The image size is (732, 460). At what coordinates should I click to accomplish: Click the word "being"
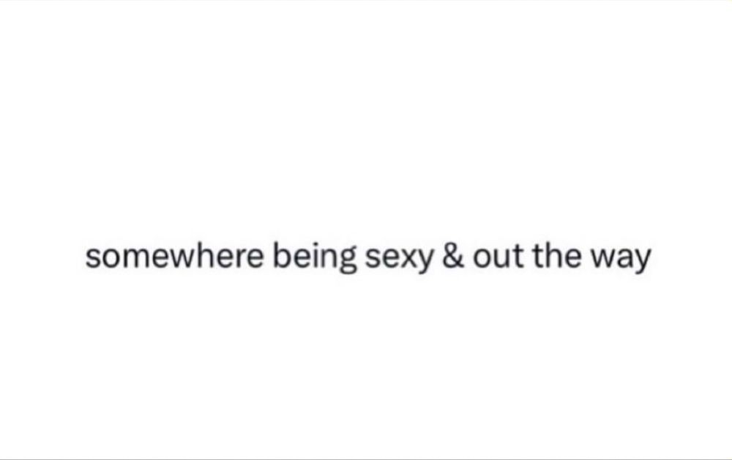pyautogui.click(x=315, y=257)
